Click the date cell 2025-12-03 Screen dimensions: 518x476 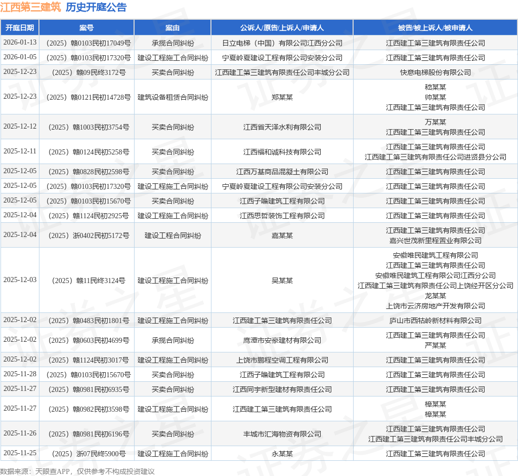tap(20, 280)
